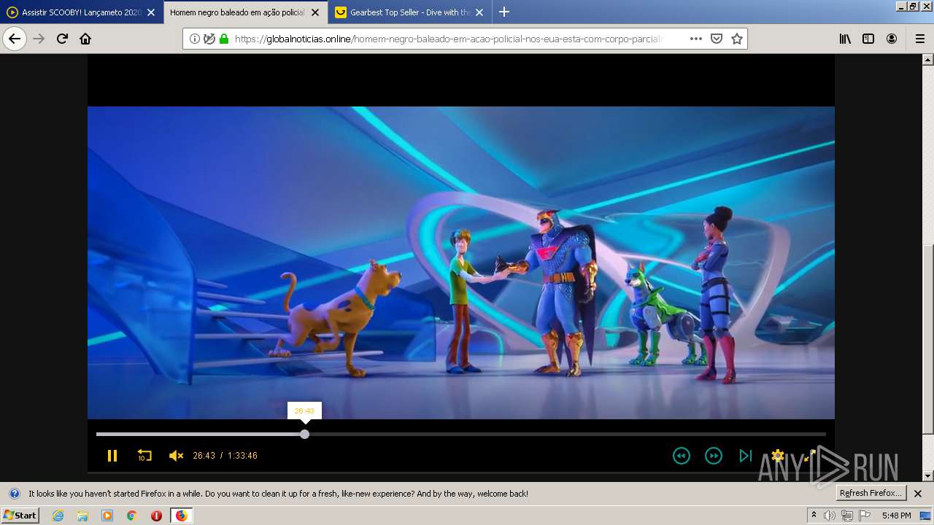Open the tracking protection shield icon
The width and height of the screenshot is (934, 525).
209,39
